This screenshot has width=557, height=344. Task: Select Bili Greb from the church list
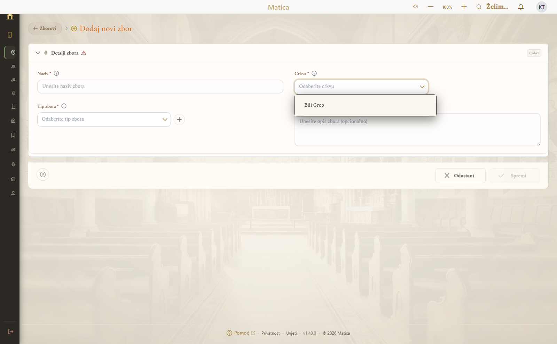[x=365, y=105]
